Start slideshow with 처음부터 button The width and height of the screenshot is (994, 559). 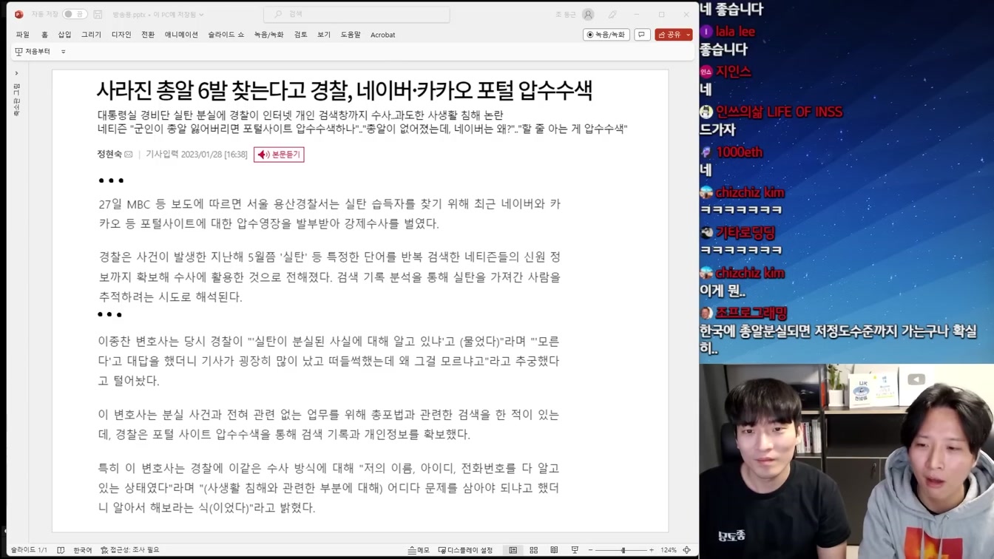33,52
